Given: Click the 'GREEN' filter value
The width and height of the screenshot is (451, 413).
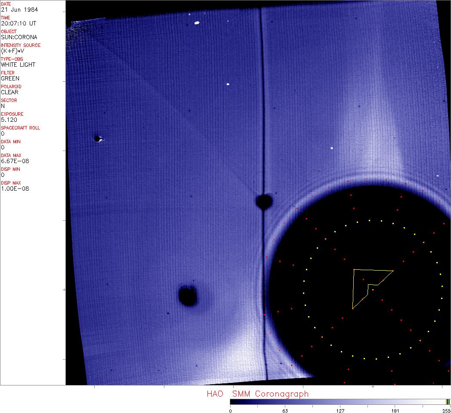Looking at the screenshot, I should point(10,78).
